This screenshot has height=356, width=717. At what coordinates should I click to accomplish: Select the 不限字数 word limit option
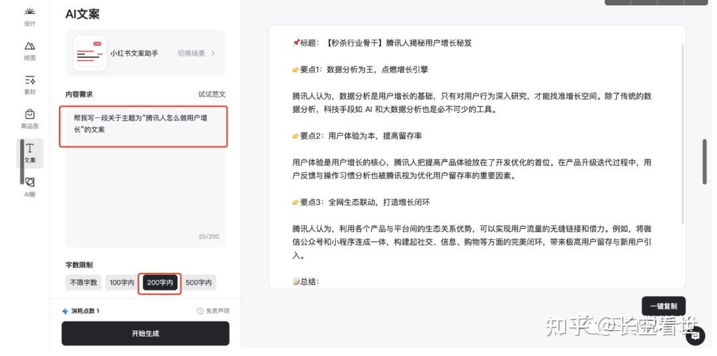(x=84, y=283)
